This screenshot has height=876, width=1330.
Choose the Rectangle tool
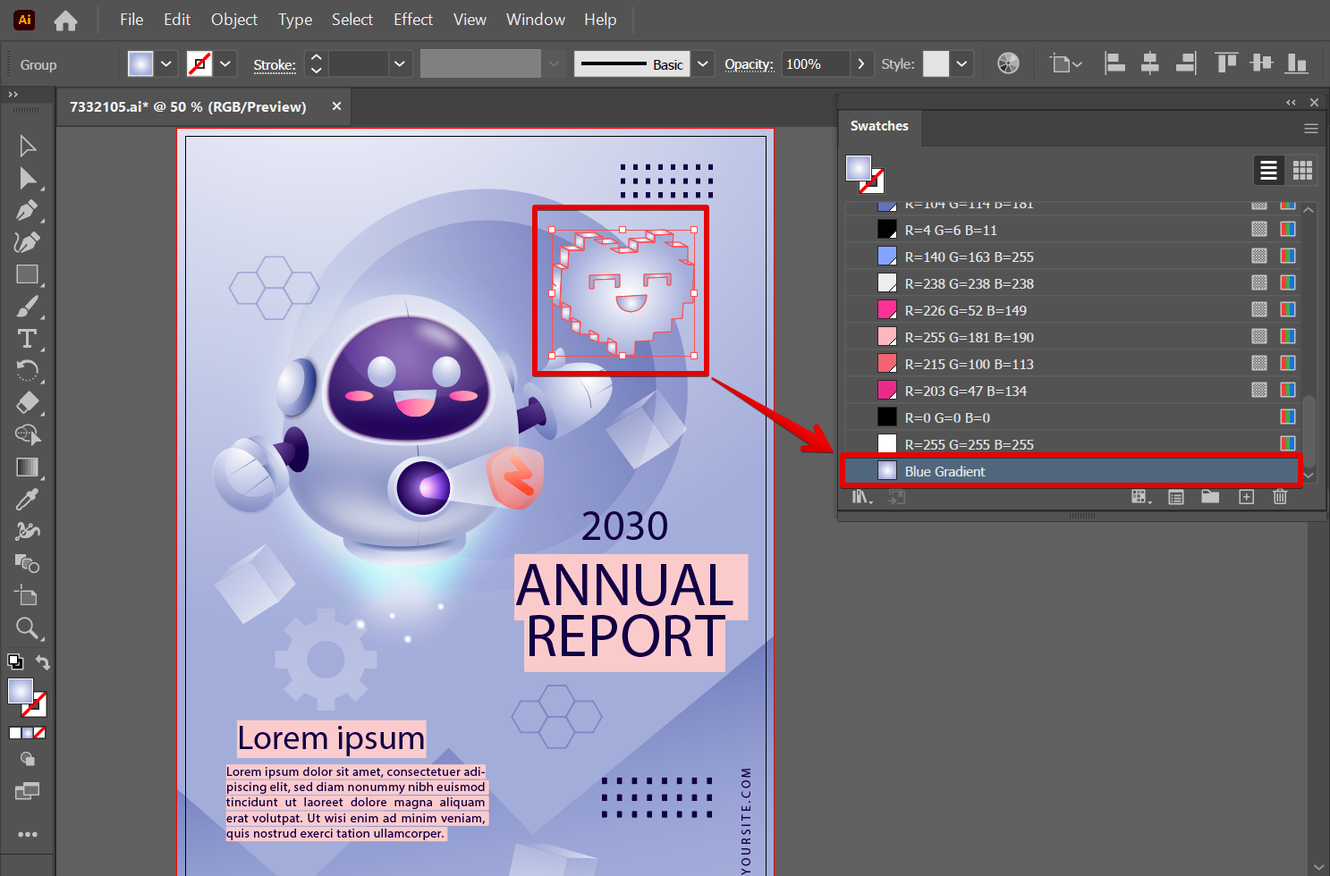(x=27, y=274)
